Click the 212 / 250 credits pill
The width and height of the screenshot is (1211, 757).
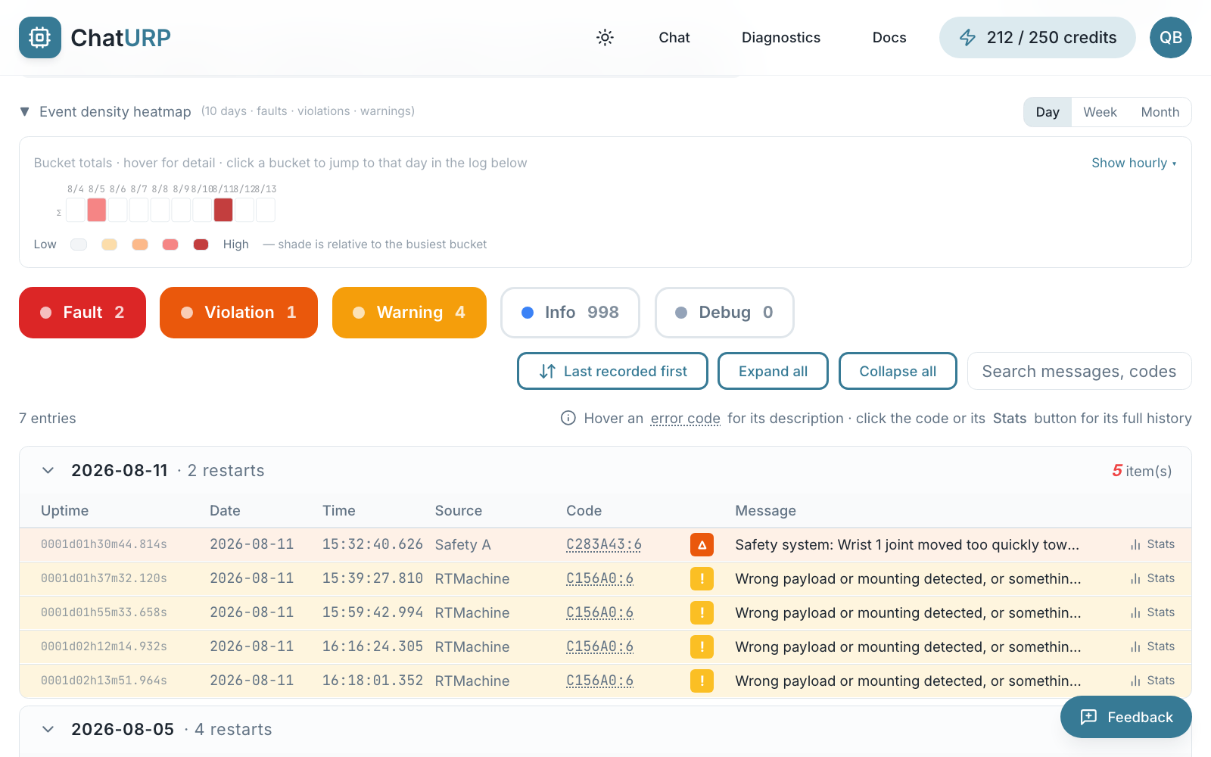click(1037, 37)
